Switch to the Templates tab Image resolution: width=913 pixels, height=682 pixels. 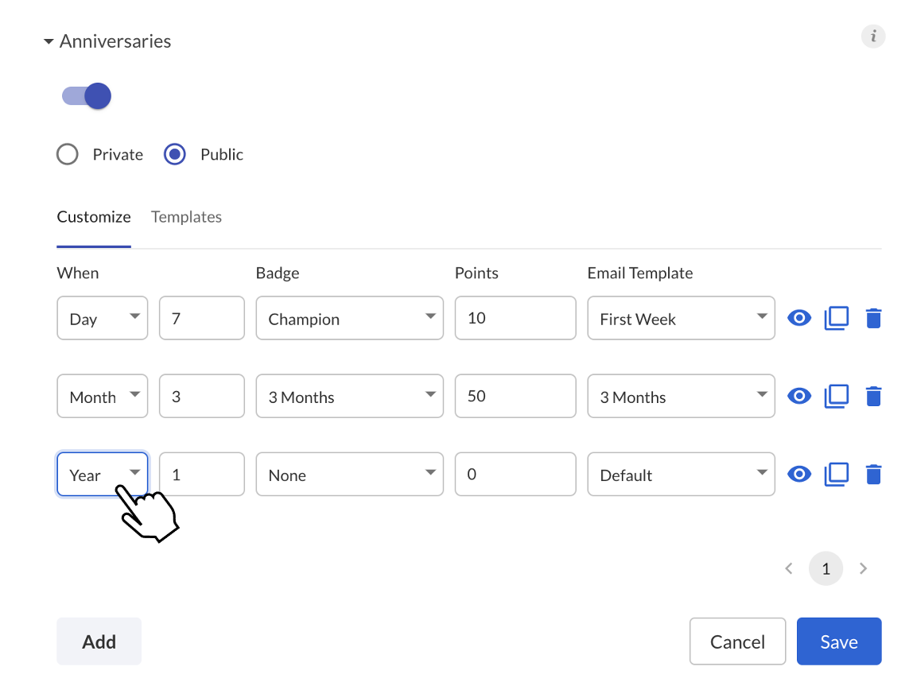point(186,217)
